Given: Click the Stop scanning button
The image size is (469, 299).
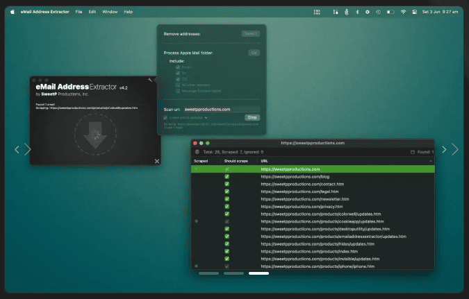Looking at the screenshot, I should point(252,117).
